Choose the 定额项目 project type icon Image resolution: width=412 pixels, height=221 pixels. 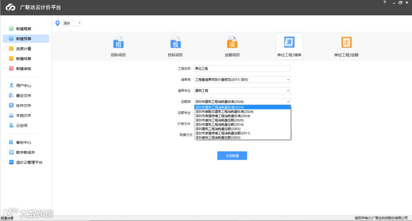[232, 43]
